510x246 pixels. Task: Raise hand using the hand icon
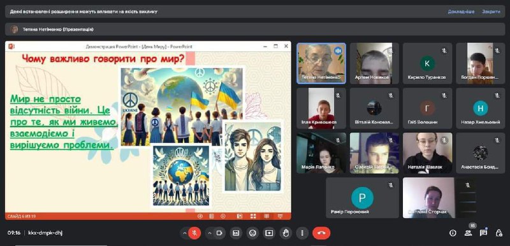click(286, 233)
